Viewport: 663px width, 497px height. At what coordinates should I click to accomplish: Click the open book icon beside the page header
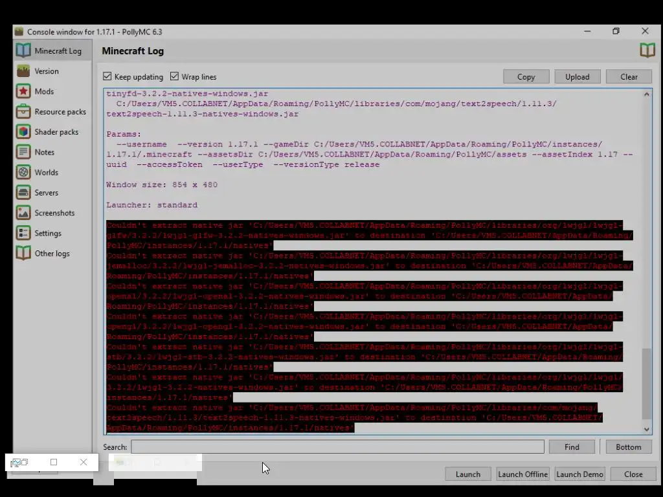647,50
